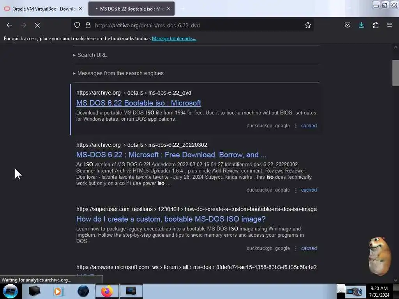This screenshot has height=299, width=399.
Task: Bookmark this page with the star icon
Action: [x=308, y=25]
